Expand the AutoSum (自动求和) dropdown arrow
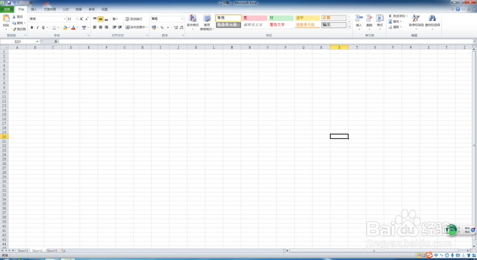 (407, 16)
